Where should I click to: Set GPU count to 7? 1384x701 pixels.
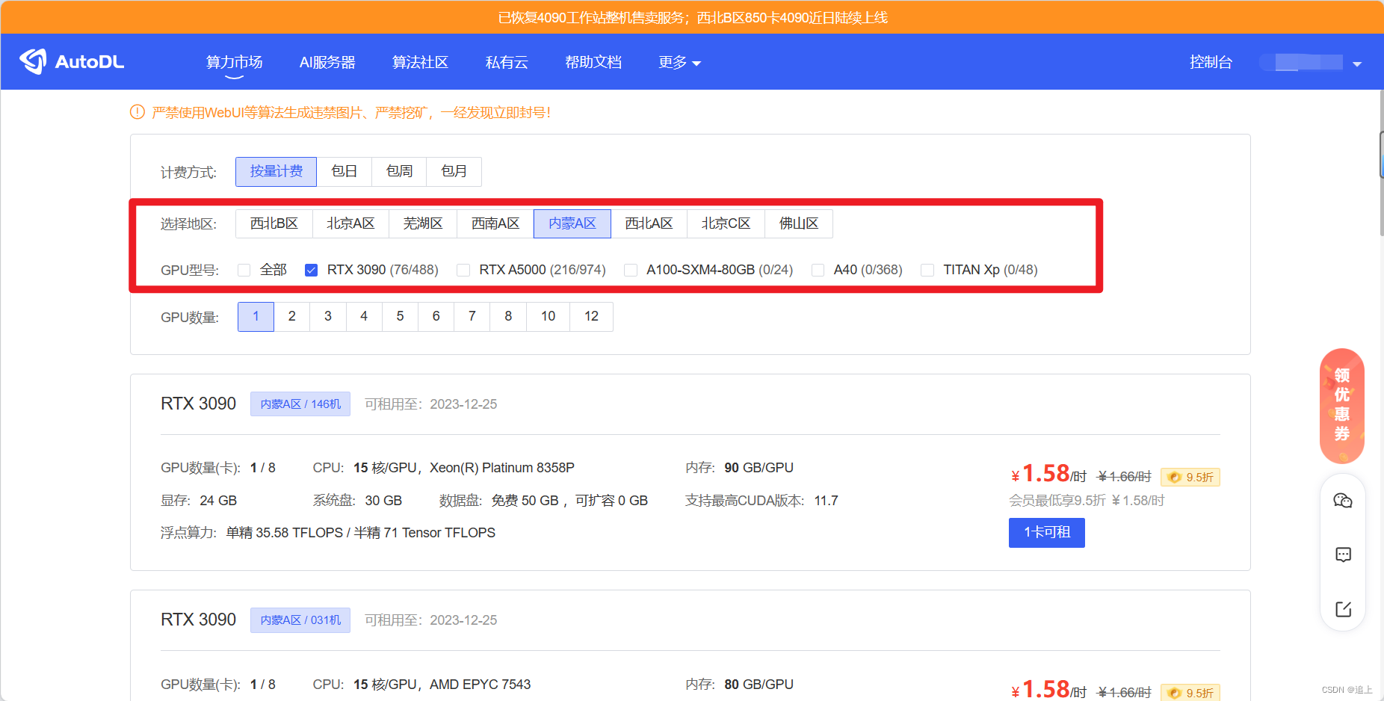click(x=472, y=316)
